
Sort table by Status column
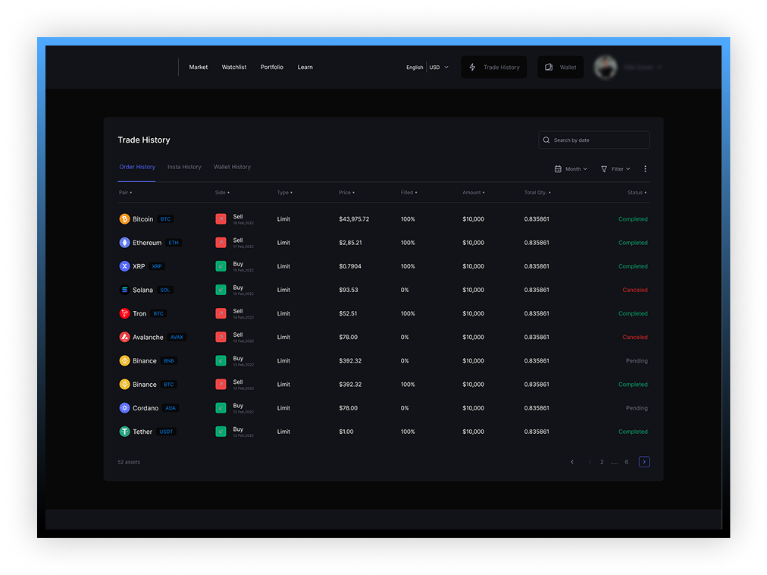coord(637,193)
